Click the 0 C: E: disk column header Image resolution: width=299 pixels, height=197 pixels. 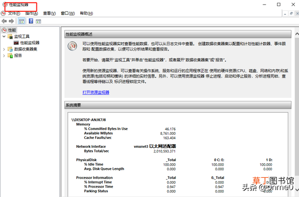coord(219,160)
